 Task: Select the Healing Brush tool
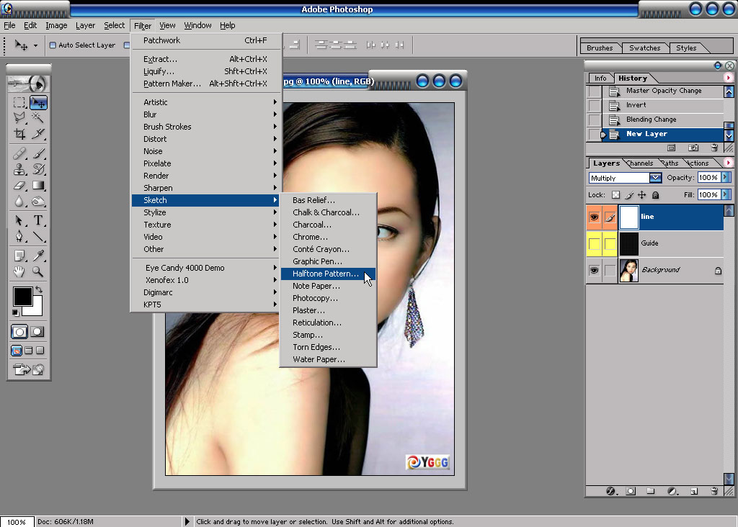tap(19, 153)
